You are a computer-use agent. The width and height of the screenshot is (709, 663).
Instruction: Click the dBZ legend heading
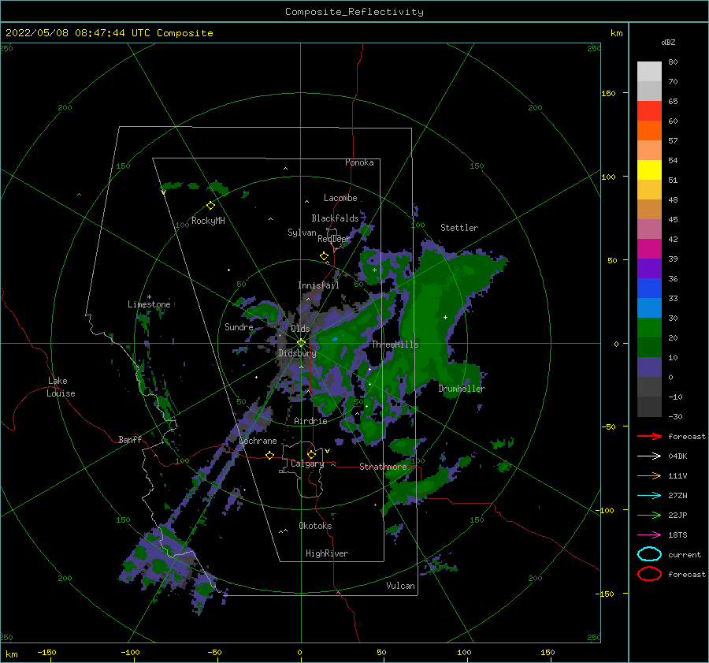(668, 42)
